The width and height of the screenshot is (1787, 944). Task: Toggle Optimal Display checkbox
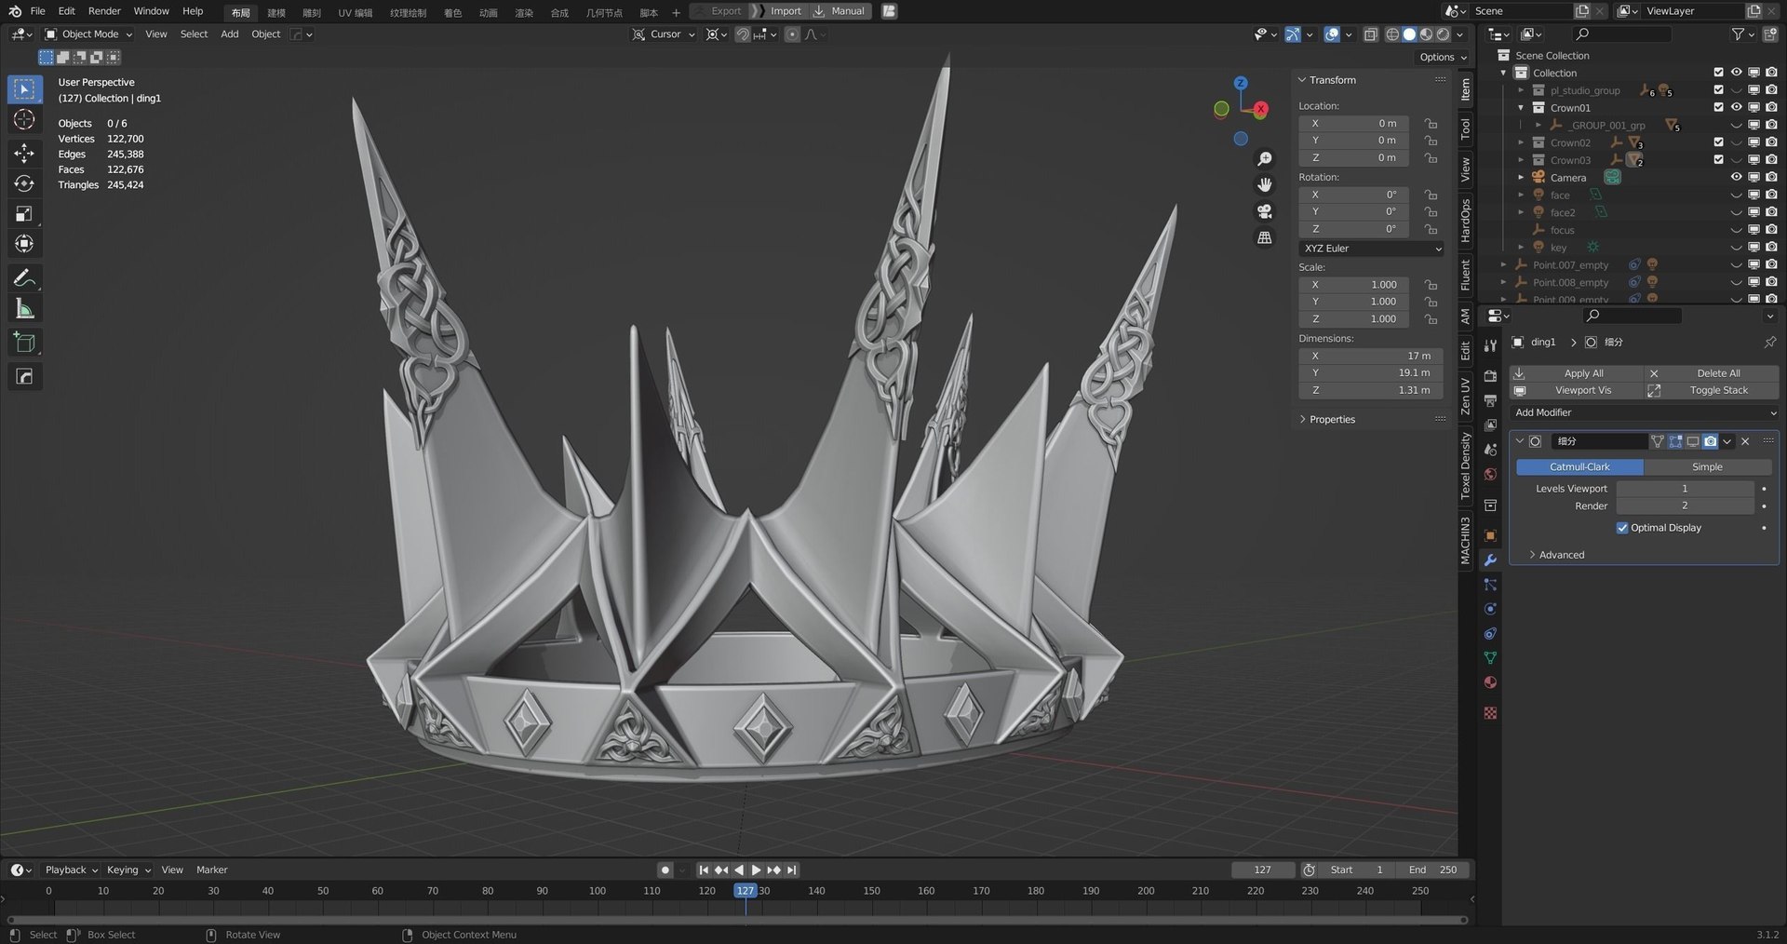point(1622,528)
